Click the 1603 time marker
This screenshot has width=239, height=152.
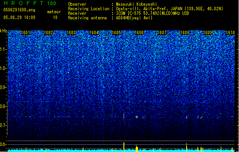(x=71, y=33)
